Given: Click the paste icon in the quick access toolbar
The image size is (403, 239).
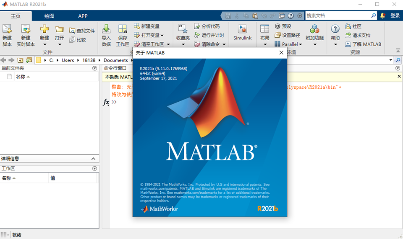Looking at the screenshot, I should (x=255, y=15).
